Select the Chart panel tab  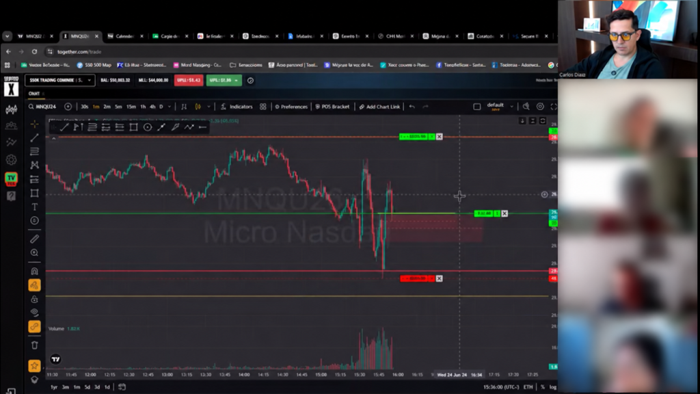click(34, 94)
